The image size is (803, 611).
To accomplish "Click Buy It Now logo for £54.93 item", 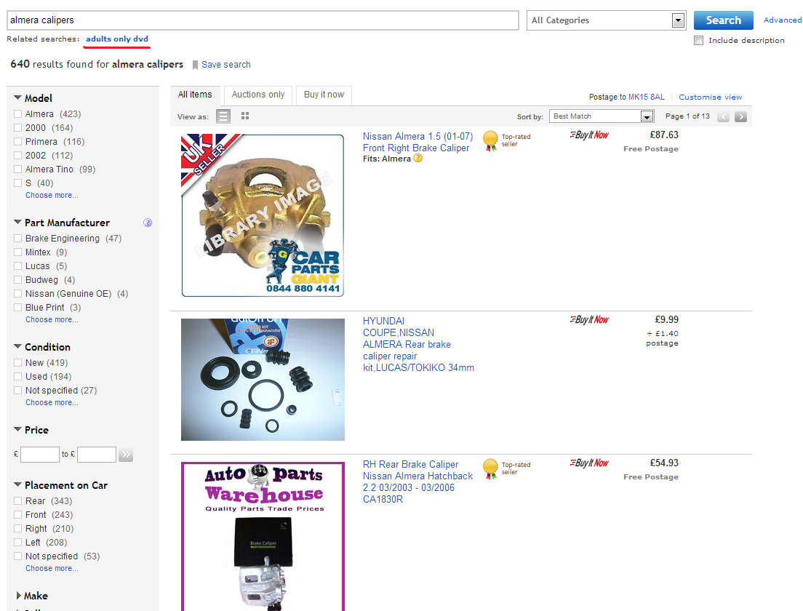I will click(589, 463).
